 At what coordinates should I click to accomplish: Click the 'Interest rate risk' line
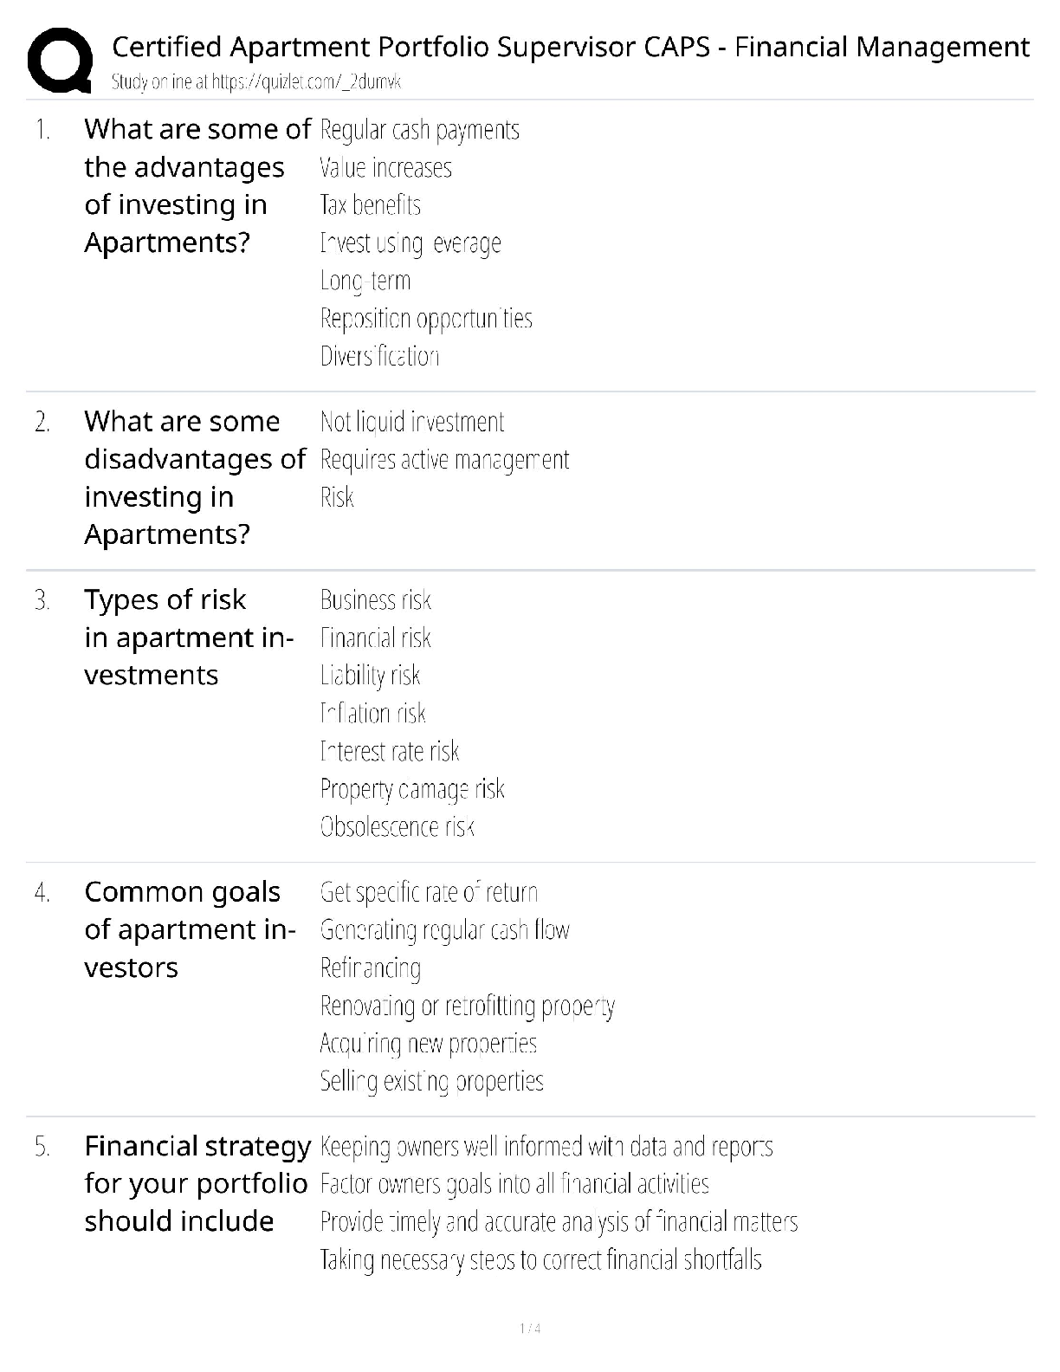389,751
